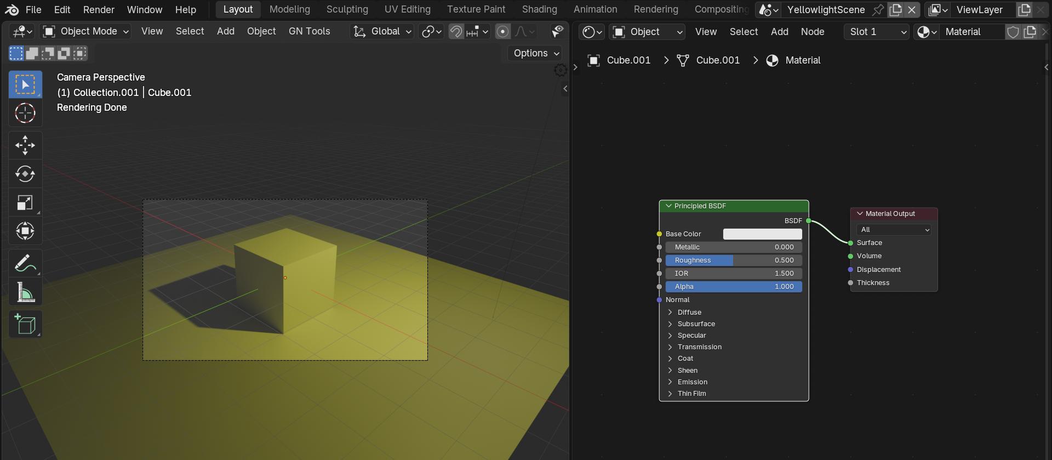Screen dimensions: 1052x460
Task: Set selection mode to invert
Action: click(x=64, y=53)
